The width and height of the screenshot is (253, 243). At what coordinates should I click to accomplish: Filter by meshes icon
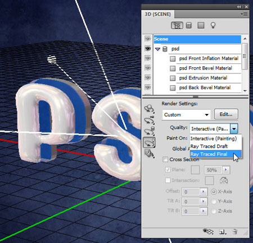point(189,25)
